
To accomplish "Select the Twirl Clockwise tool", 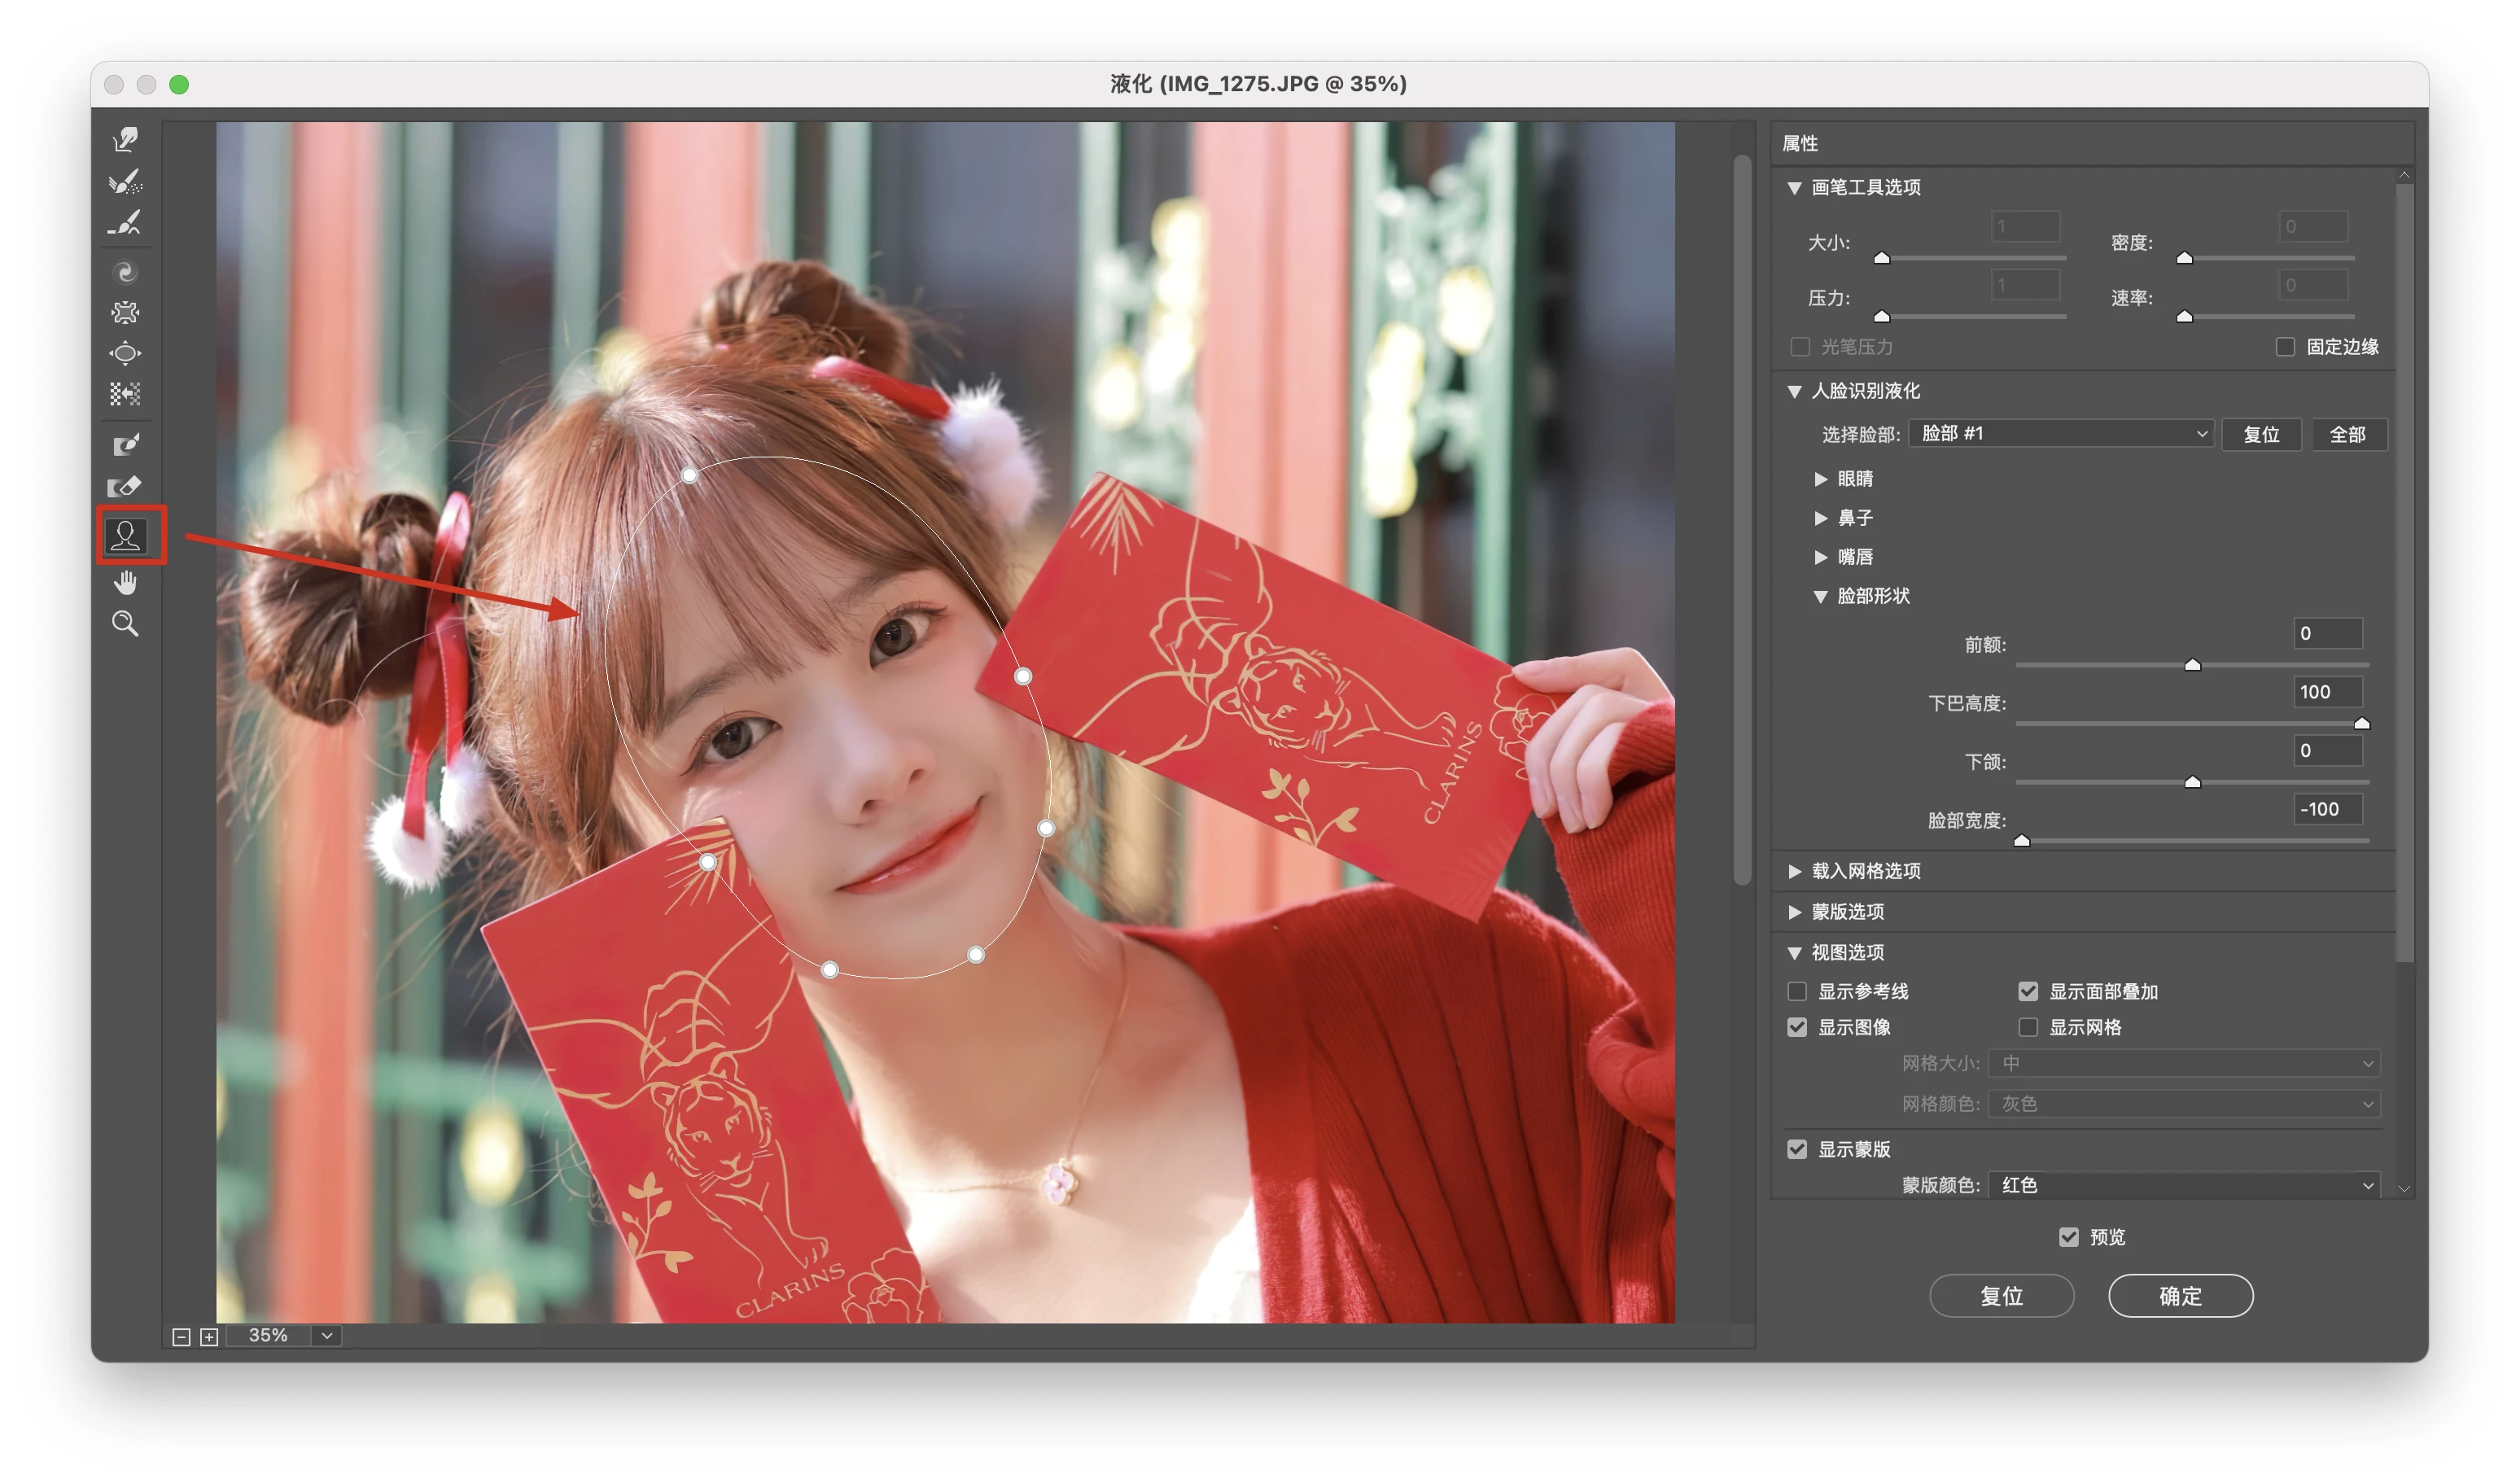I will click(x=125, y=272).
